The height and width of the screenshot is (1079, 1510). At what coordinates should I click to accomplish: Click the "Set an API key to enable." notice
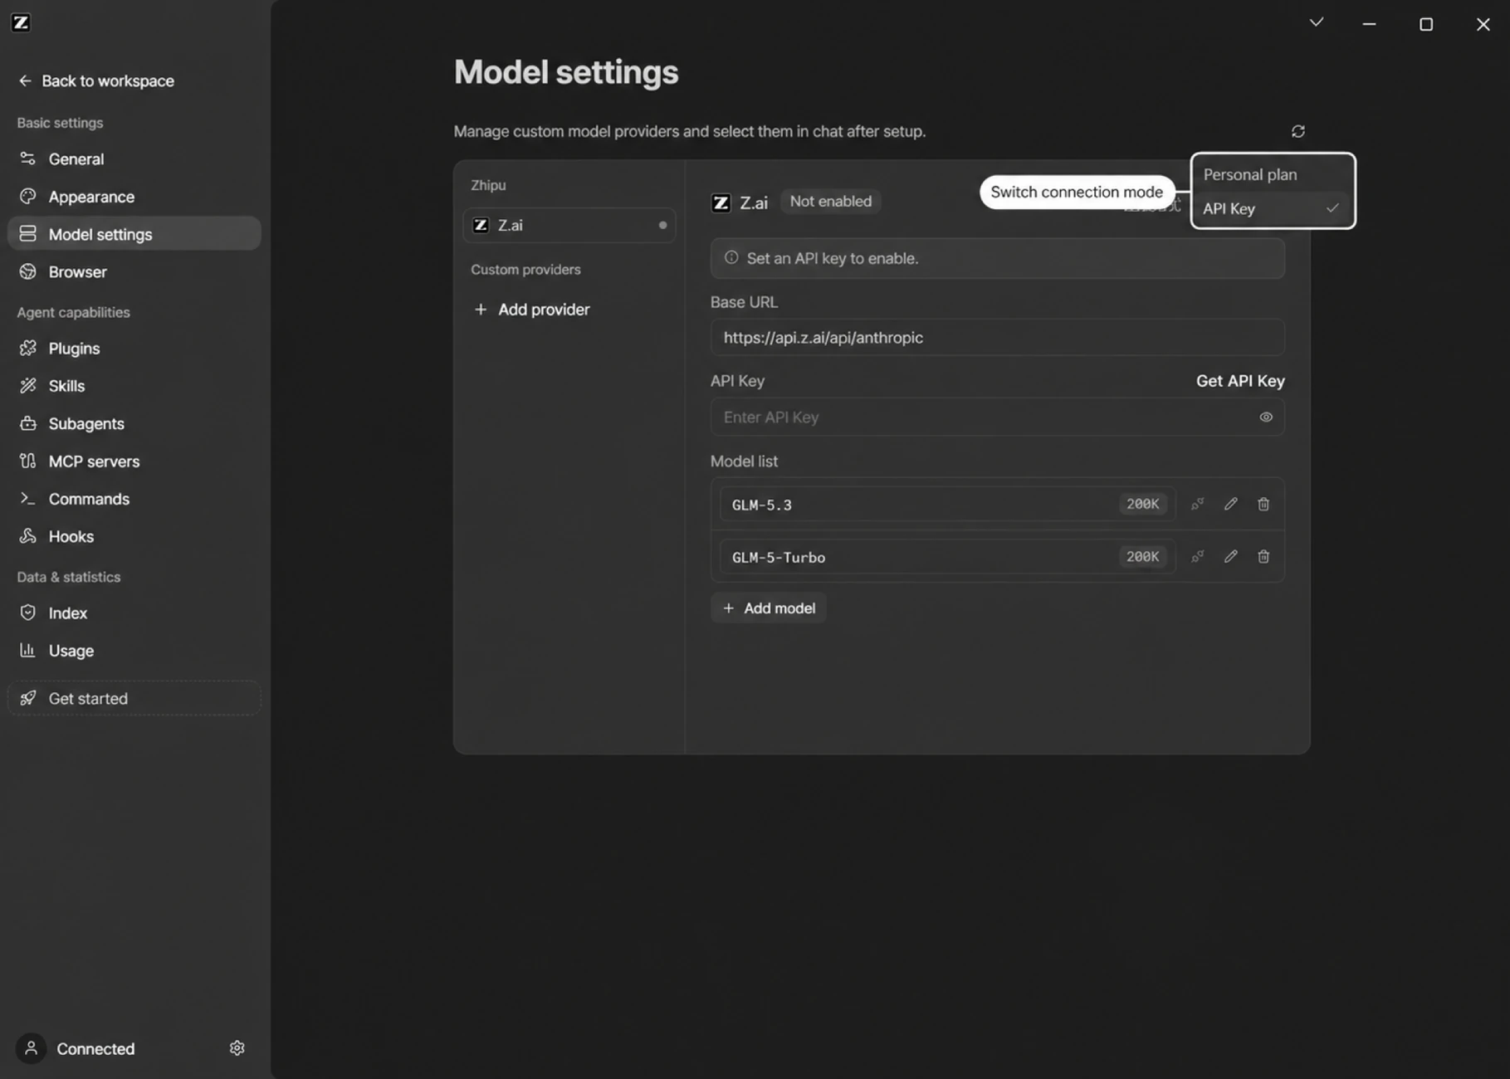point(997,258)
